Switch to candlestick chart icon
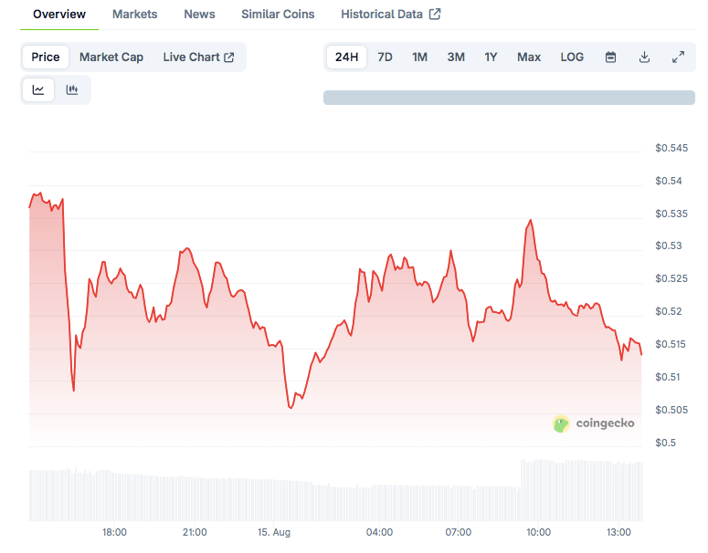708x553 pixels. point(72,89)
